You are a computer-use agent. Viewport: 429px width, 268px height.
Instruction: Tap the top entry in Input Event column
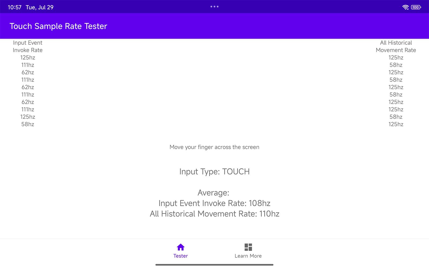28,58
